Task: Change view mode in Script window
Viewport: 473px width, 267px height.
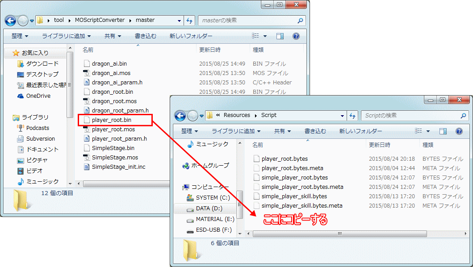Action: pyautogui.click(x=419, y=131)
